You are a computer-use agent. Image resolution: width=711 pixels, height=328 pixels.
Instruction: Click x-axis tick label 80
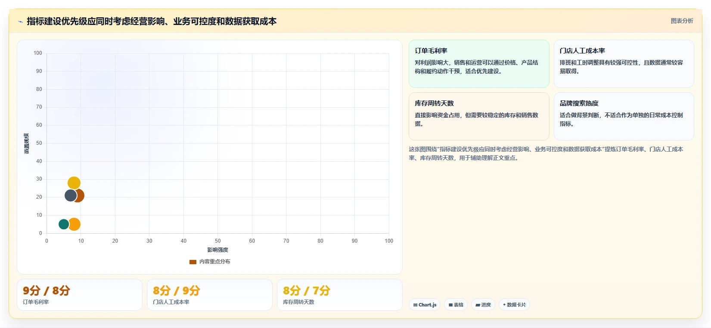(x=320, y=241)
